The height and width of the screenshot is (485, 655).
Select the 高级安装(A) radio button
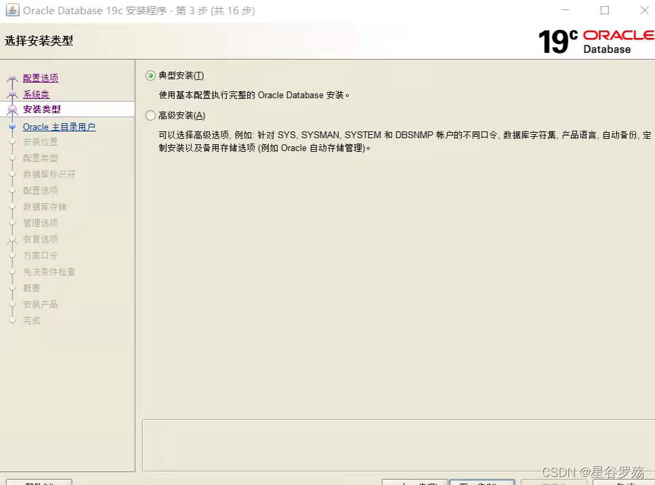pyautogui.click(x=150, y=116)
